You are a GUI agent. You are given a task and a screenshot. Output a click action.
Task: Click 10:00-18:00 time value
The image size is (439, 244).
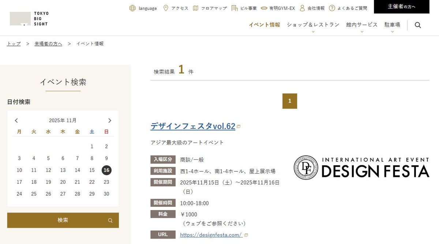click(x=194, y=203)
